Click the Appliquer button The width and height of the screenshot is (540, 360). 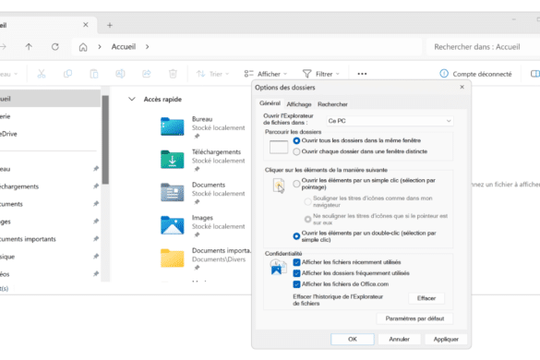(x=446, y=339)
